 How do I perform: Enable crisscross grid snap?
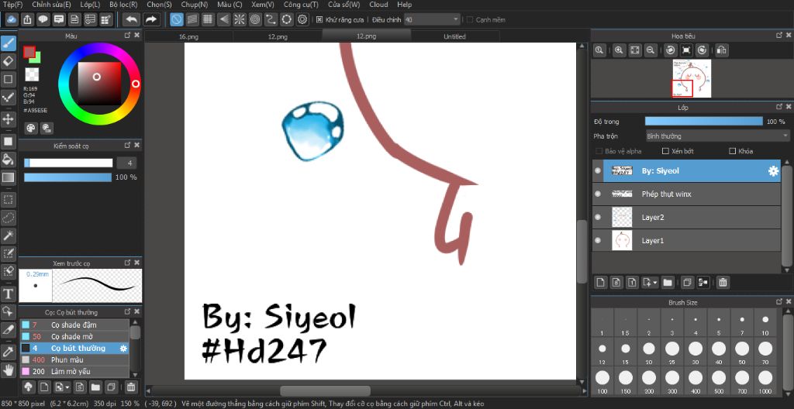[208, 19]
